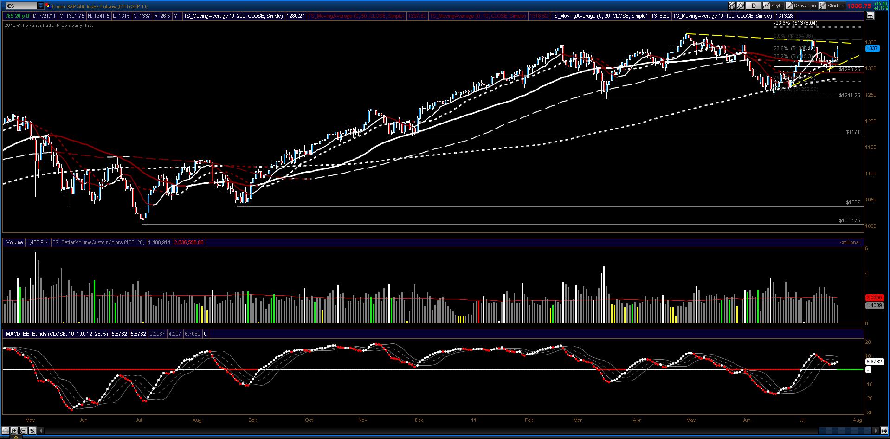Click the 1337 current price bubble
890x439 pixels.
872,48
